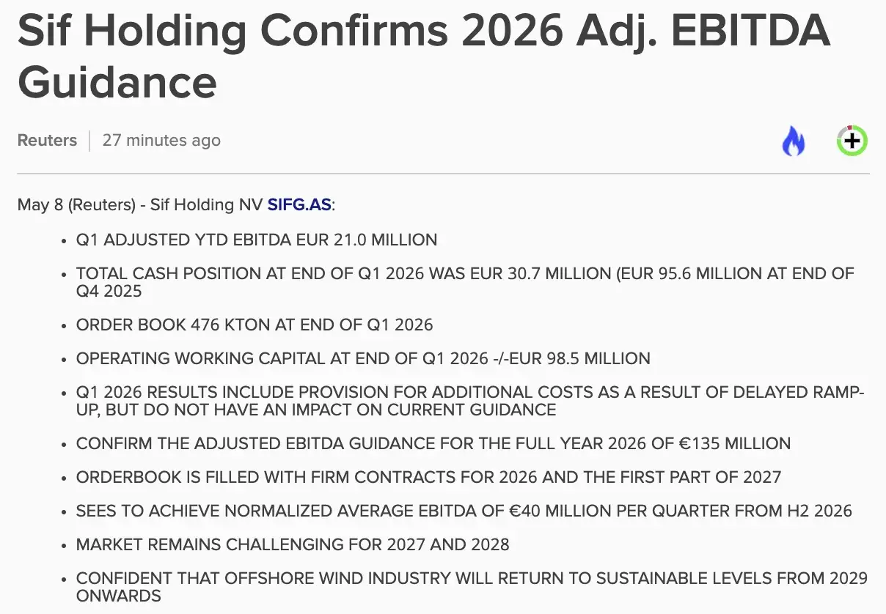The width and height of the screenshot is (886, 614).
Task: Click the 'May 8 (Reuters)' dateline text
Action: coord(77,204)
